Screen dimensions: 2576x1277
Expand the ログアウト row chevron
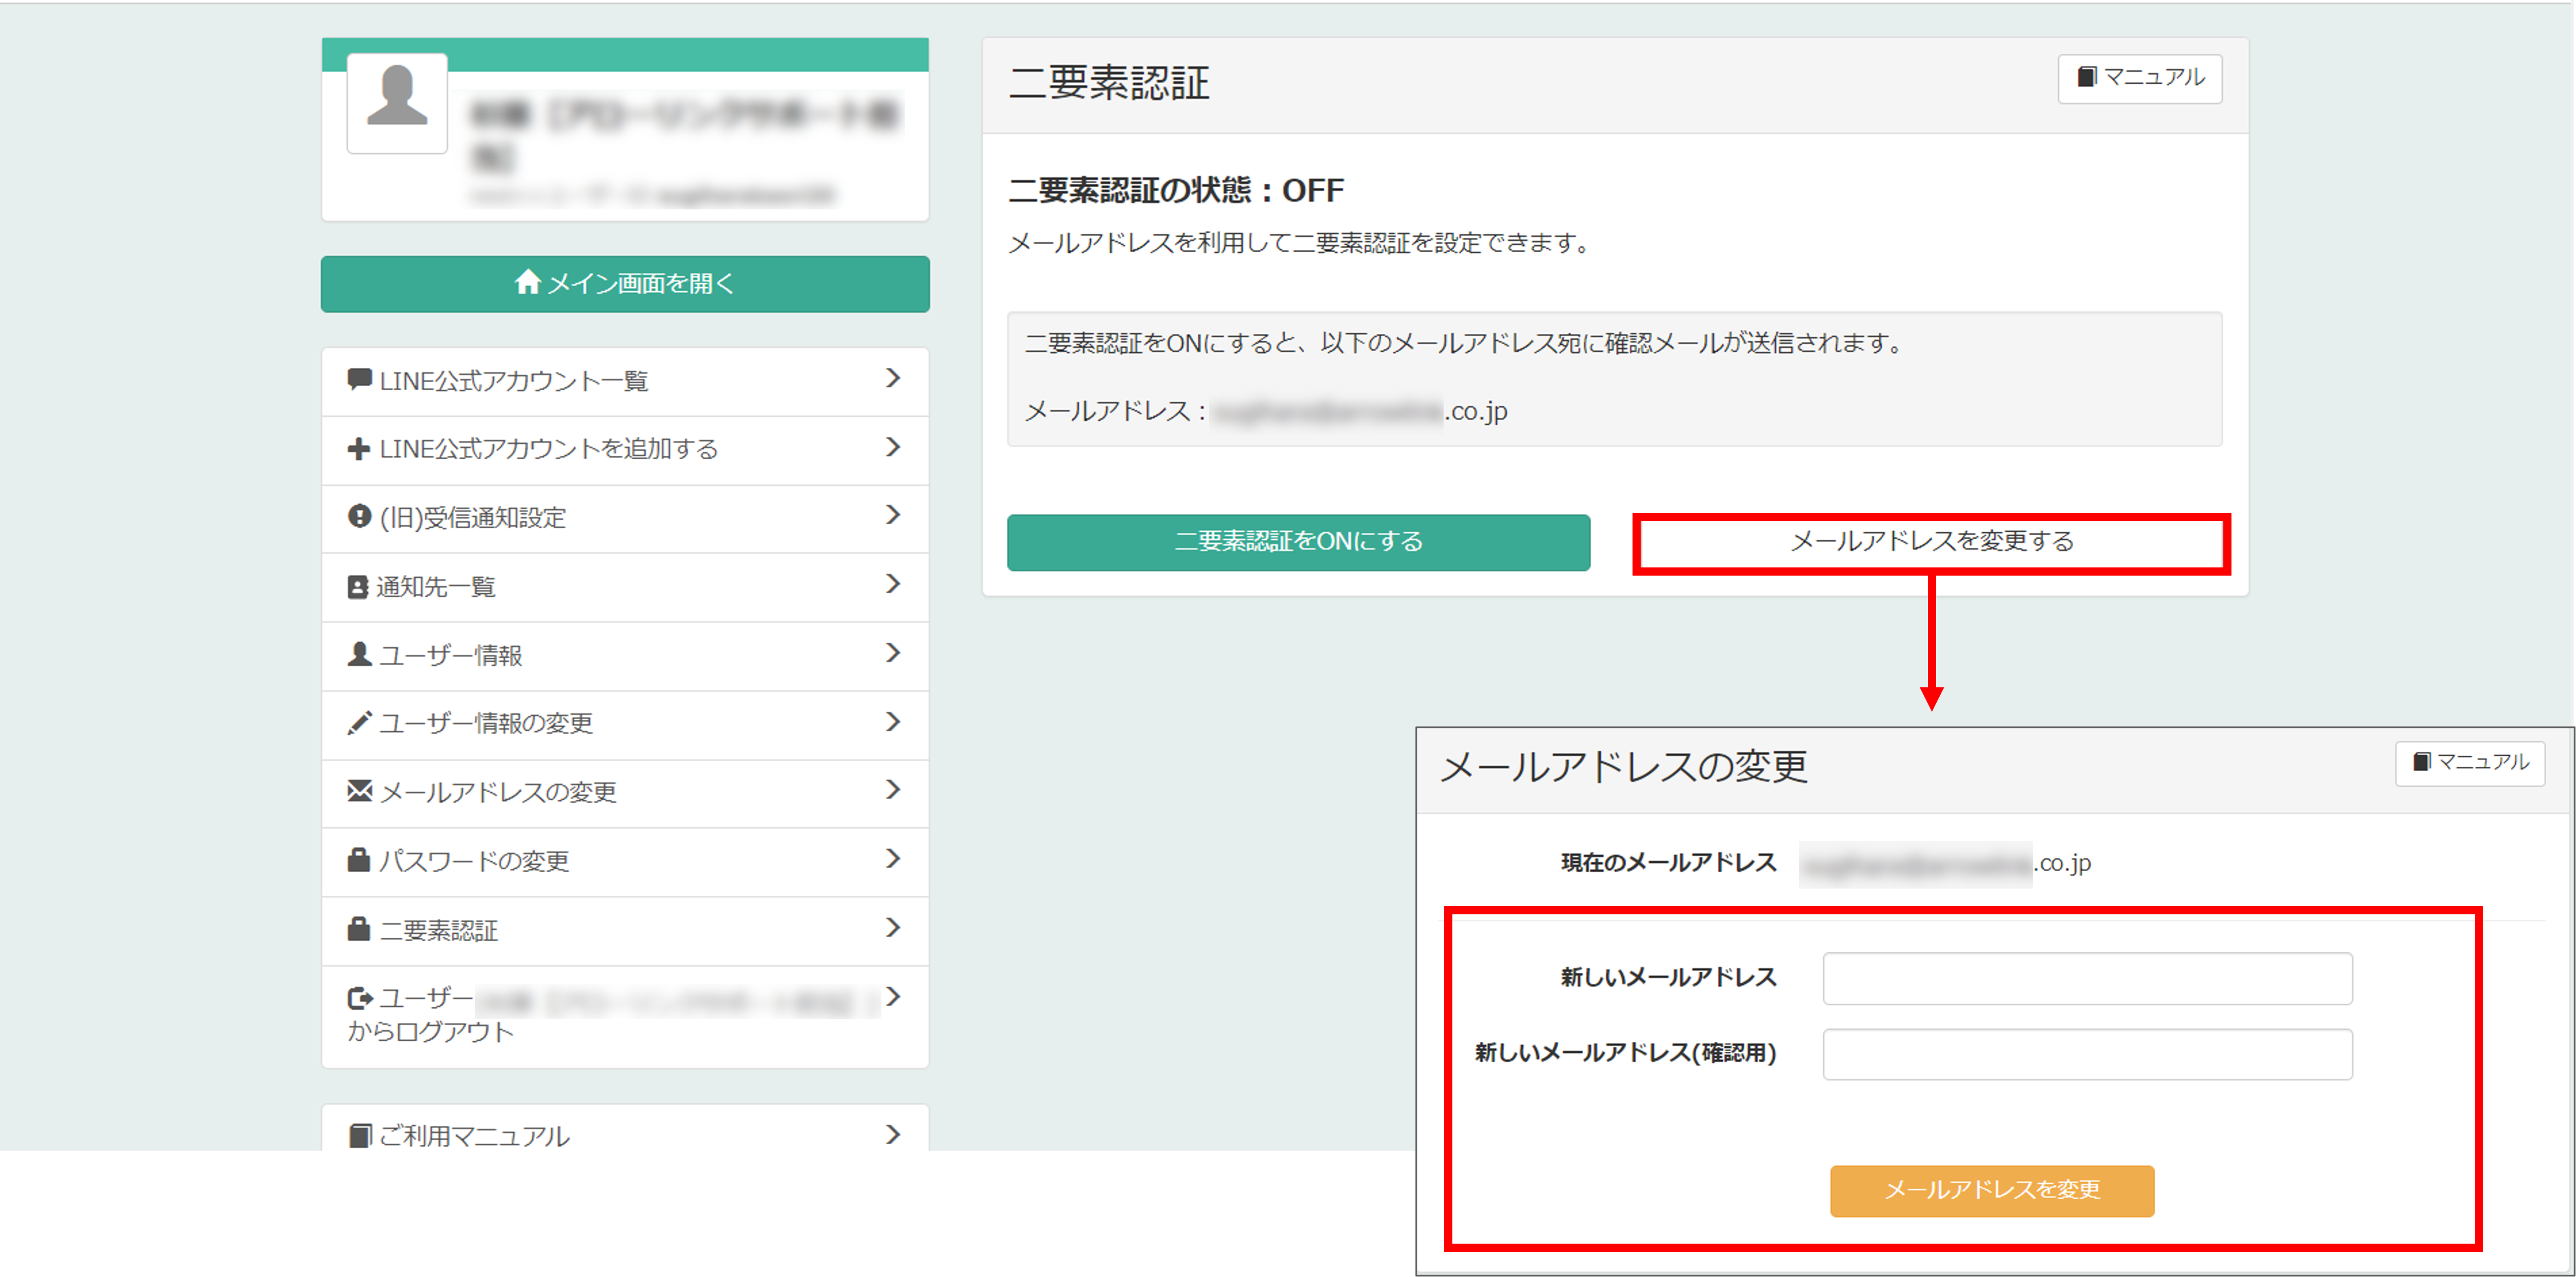(893, 996)
